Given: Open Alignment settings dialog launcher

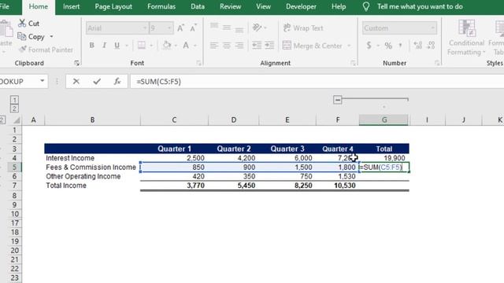Looking at the screenshot, I should tap(354, 63).
